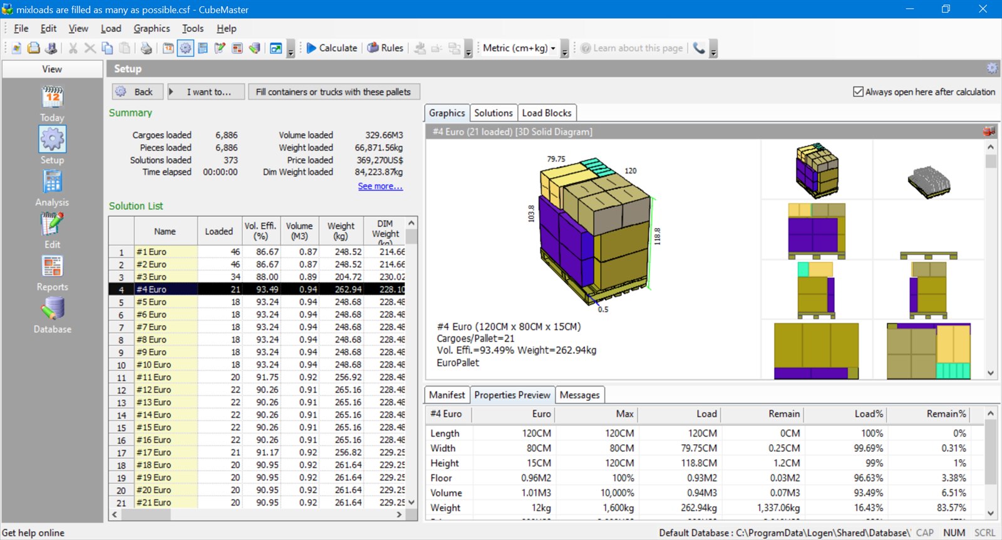Open the Database view in sidebar

(52, 315)
